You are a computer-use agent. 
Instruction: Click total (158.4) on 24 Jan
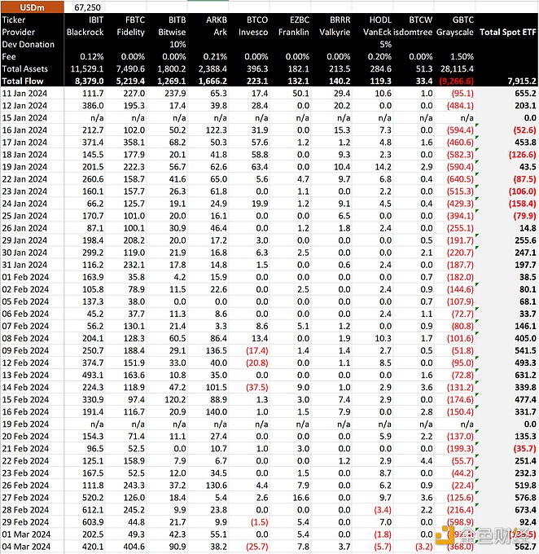(523, 204)
